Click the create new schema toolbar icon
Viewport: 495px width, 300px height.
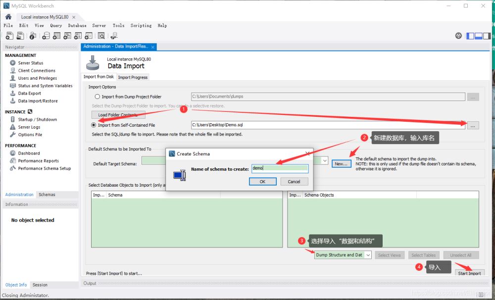point(46,36)
